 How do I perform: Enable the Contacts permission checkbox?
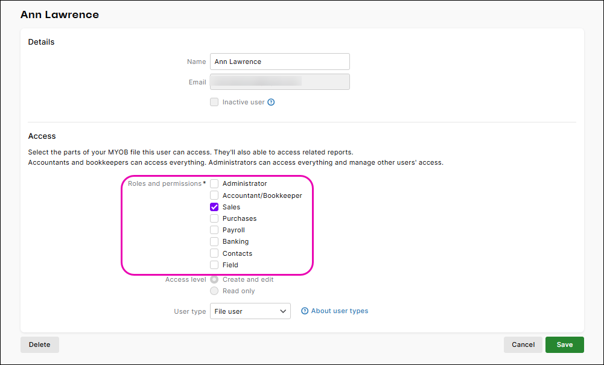click(214, 253)
